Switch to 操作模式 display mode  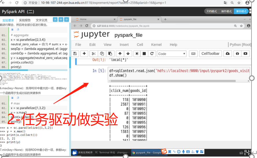click(x=226, y=11)
